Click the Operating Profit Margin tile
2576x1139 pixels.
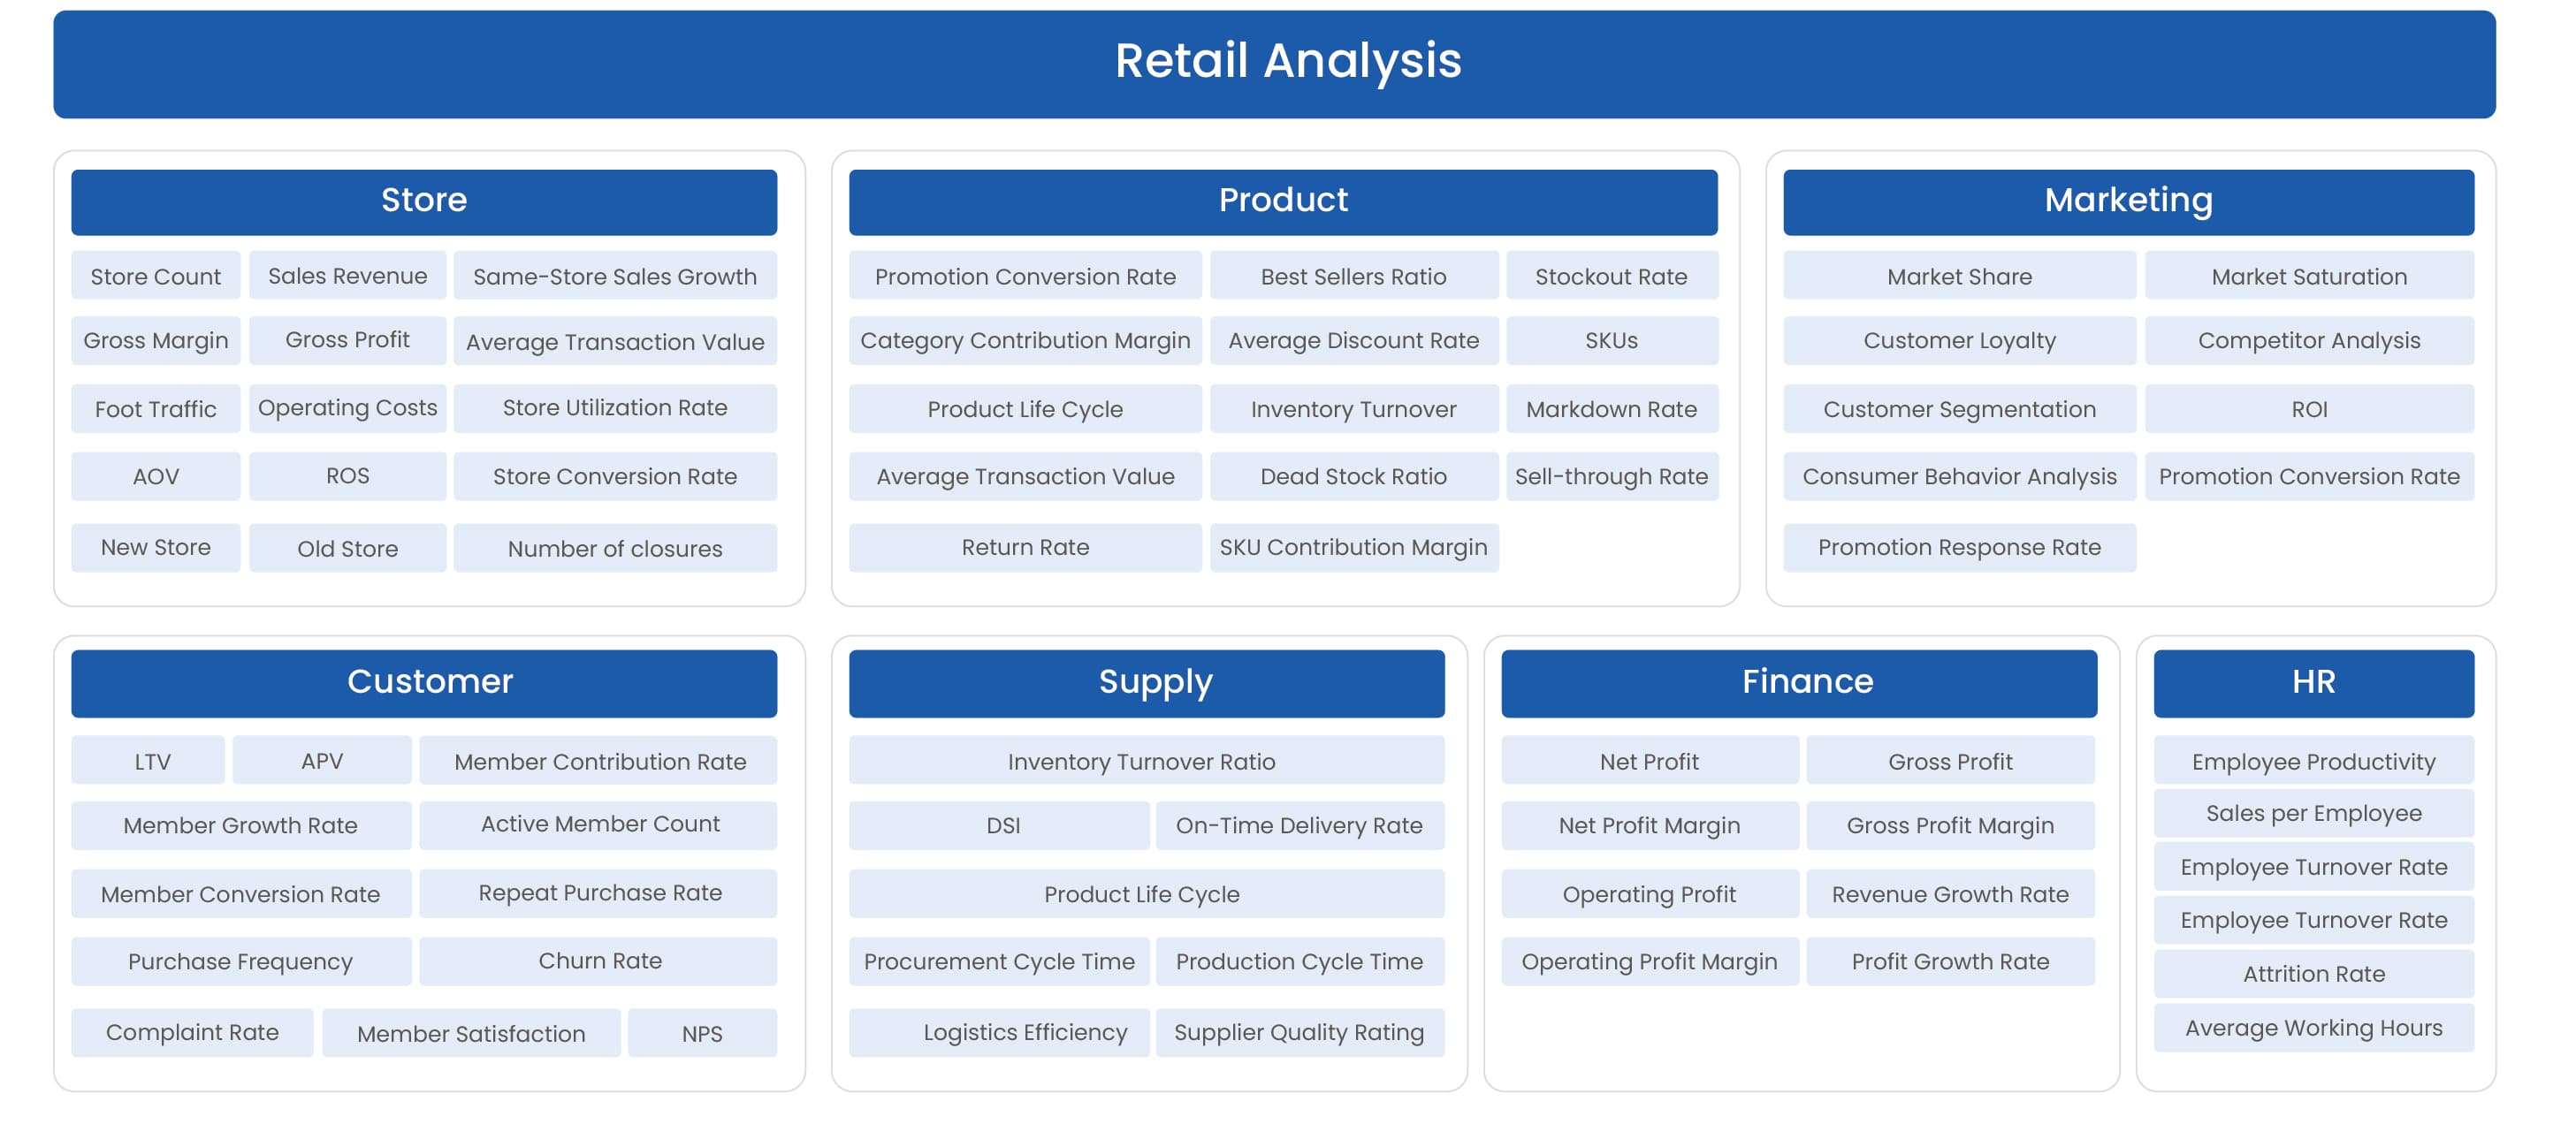click(1648, 961)
